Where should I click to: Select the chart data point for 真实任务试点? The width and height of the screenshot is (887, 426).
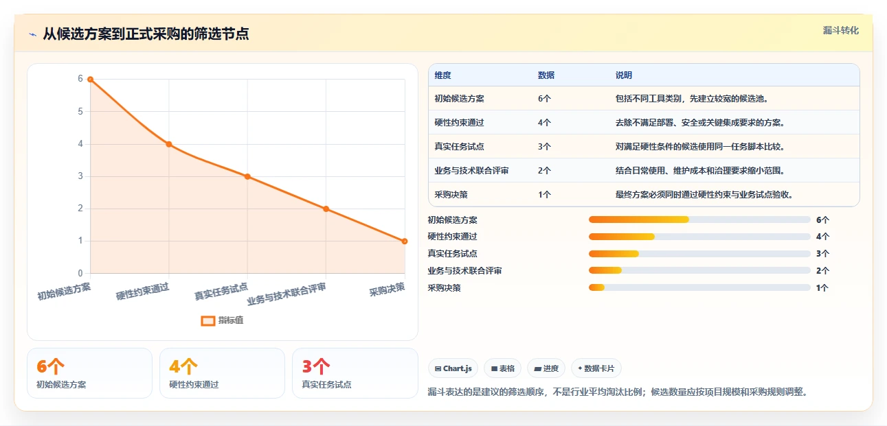coord(247,176)
